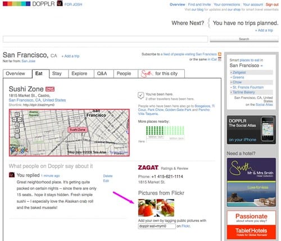Screen dimensions: 281x241
Task: Click the Dopplr iPhone banner
Action: (x=251, y=130)
